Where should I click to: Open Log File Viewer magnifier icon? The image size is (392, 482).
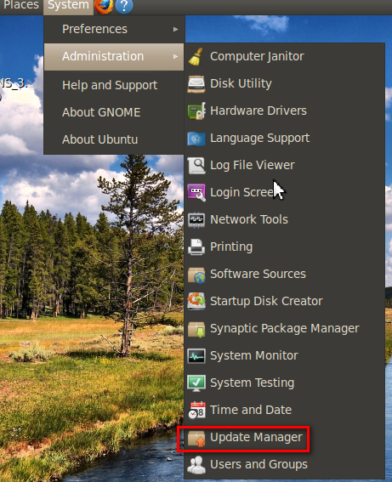(196, 166)
